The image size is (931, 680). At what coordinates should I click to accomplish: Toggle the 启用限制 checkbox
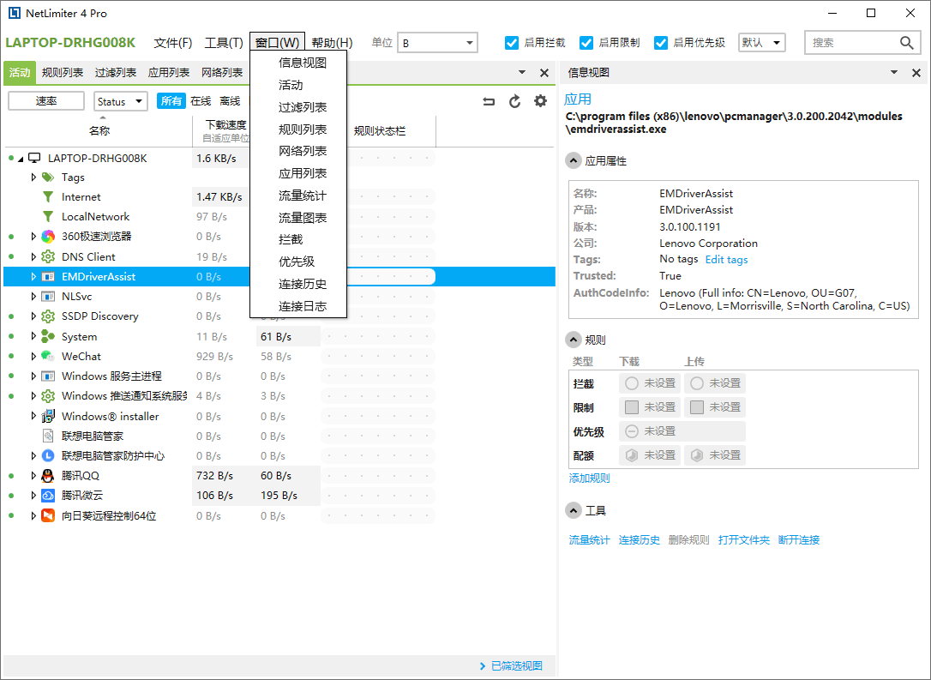pos(586,43)
